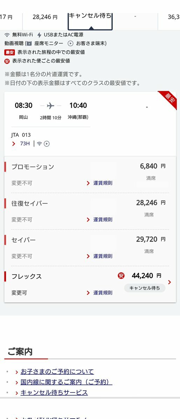Open 国内線に関するご案内（ご予約） link
This screenshot has width=180, height=419.
pyautogui.click(x=67, y=382)
